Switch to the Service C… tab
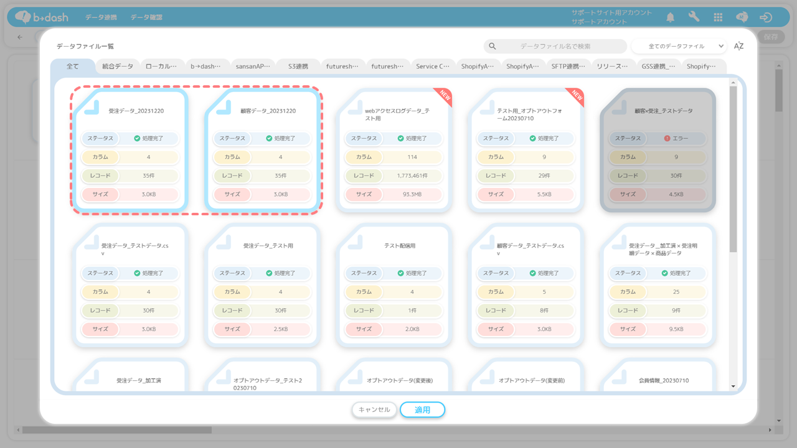 [433, 66]
